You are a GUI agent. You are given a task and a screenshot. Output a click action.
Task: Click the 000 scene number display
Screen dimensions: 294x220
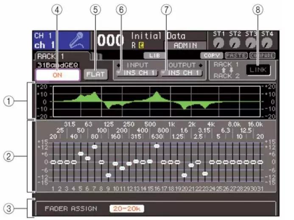pos(110,40)
